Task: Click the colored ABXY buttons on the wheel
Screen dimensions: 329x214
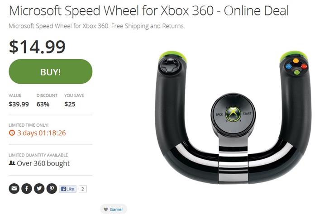Action: (296, 67)
